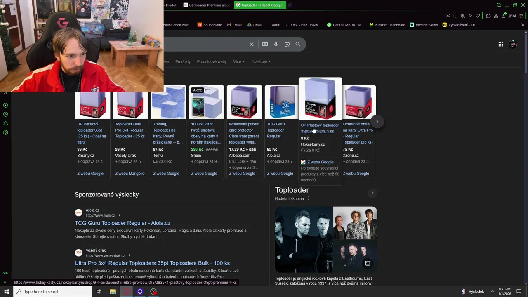Open ad options dots next to alola.cz
This screenshot has height=297, width=528.
(x=119, y=215)
